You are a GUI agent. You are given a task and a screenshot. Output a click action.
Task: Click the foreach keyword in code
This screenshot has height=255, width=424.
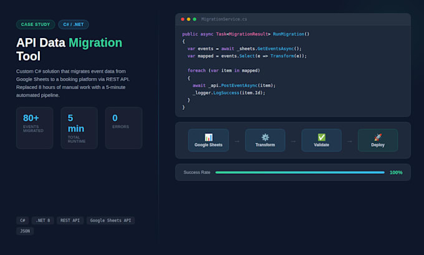(x=196, y=70)
